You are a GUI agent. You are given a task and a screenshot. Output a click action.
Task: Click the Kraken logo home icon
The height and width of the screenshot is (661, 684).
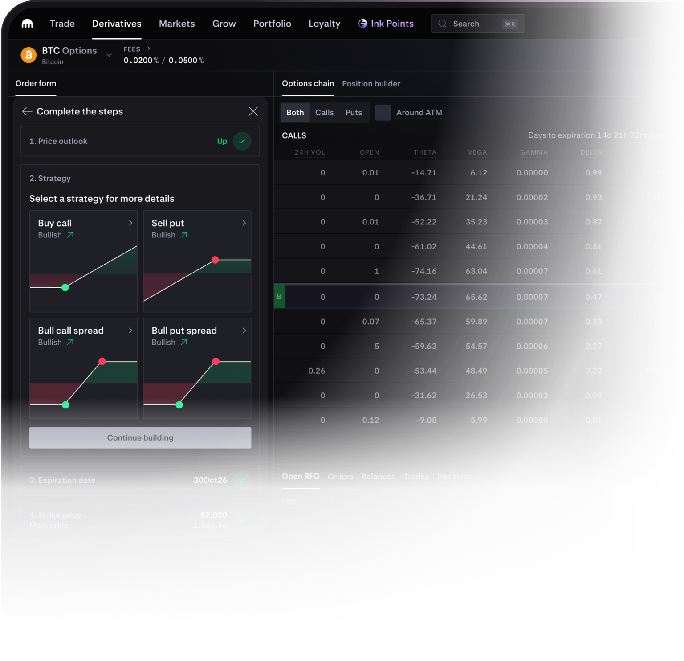27,24
